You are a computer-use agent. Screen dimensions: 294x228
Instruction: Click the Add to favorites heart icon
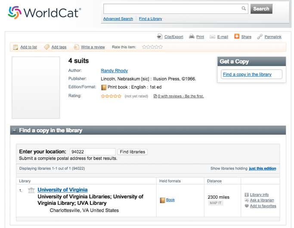[x=247, y=206]
